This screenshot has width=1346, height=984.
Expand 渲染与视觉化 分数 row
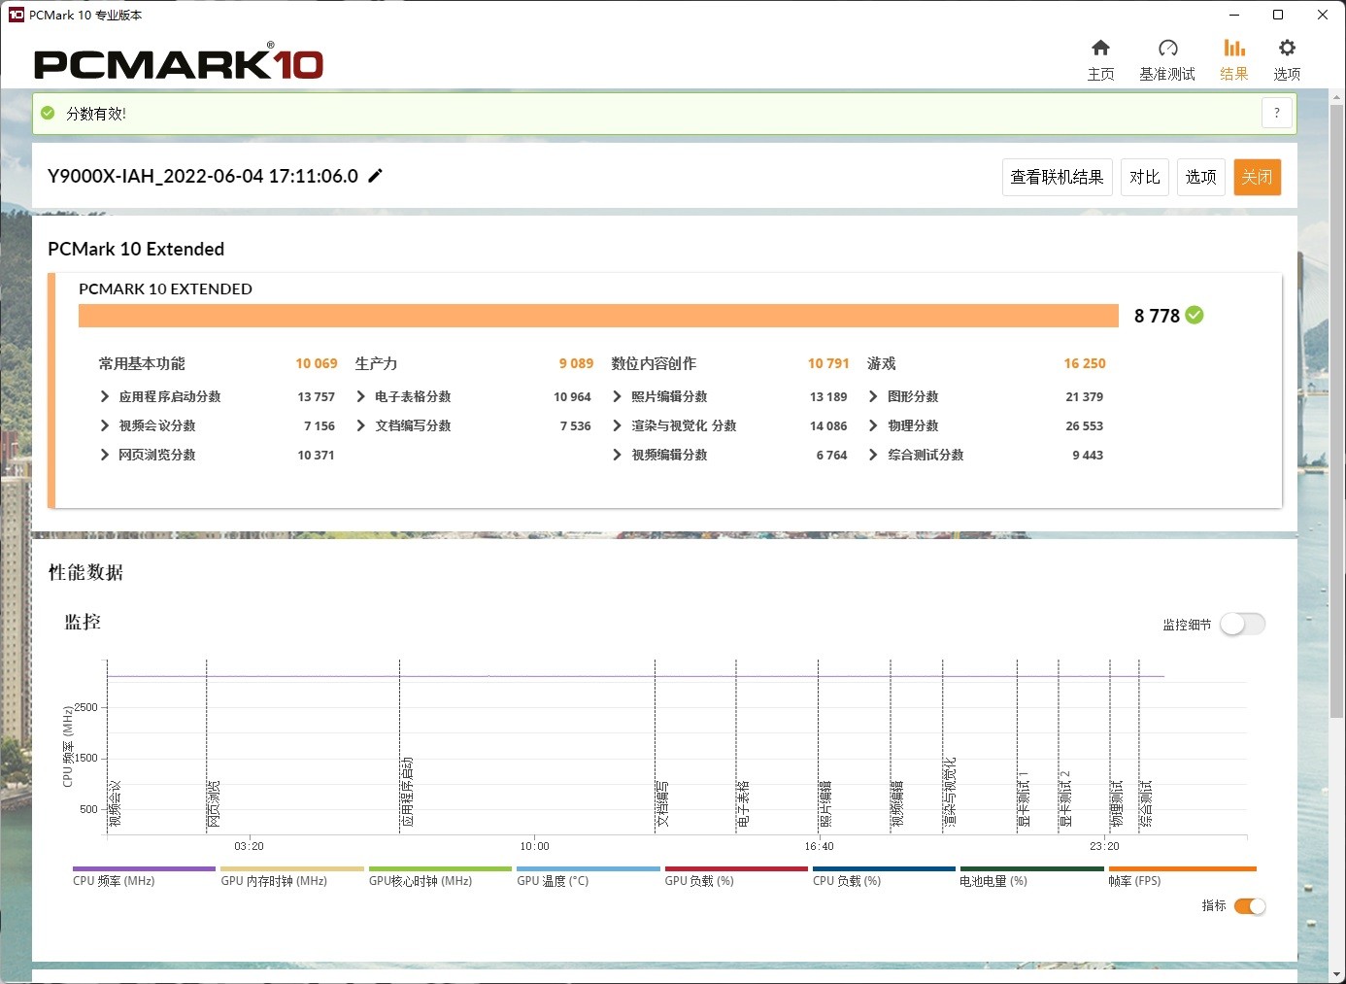tap(618, 425)
